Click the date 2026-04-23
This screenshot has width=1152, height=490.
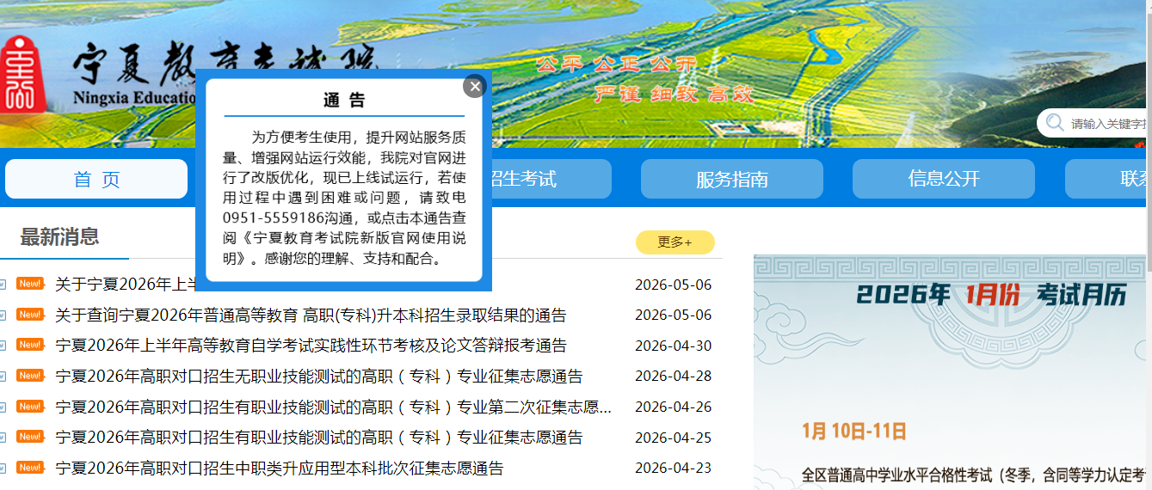(x=673, y=469)
